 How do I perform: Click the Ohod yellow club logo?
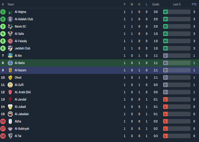(10, 78)
